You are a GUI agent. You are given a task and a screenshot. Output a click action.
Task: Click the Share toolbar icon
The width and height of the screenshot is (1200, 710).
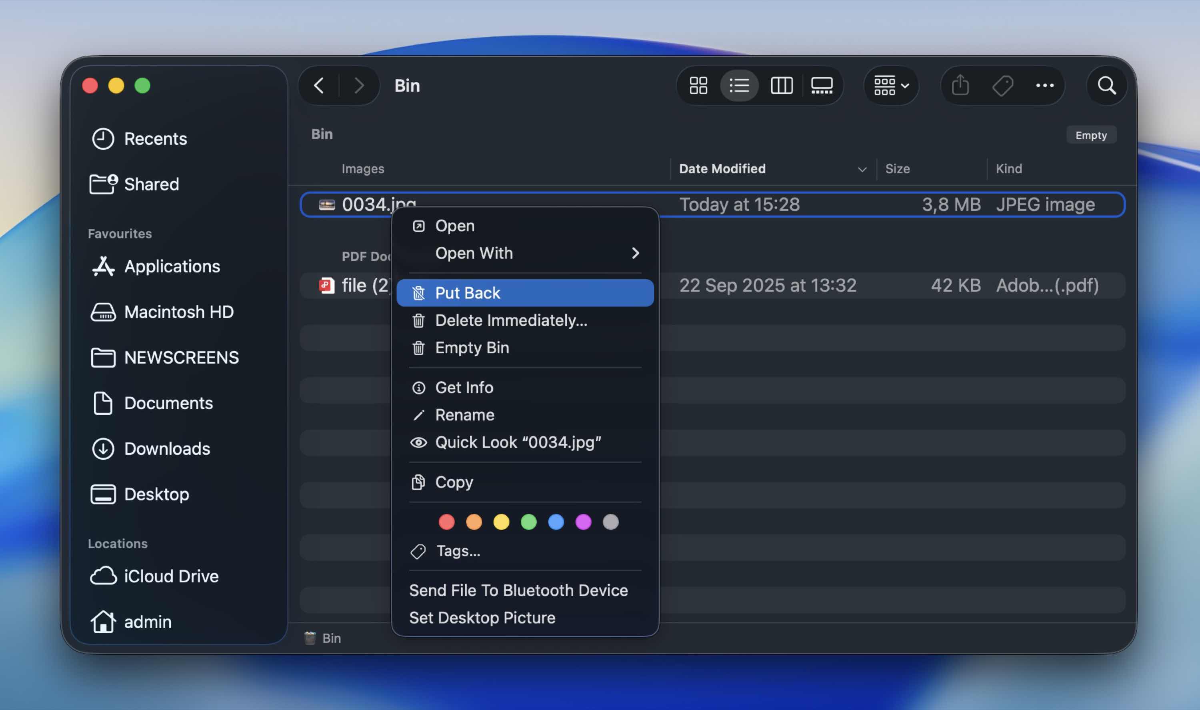[960, 86]
